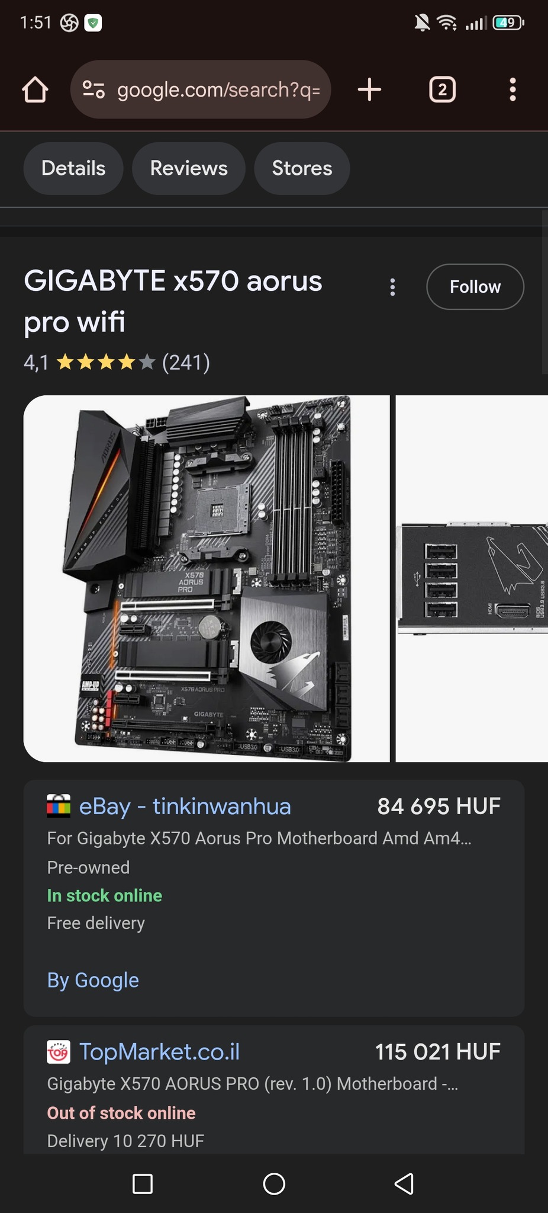This screenshot has height=1213, width=548.
Task: Open a new tab with plus icon
Action: coord(369,89)
